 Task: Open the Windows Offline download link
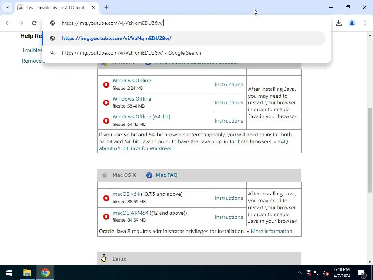132,98
